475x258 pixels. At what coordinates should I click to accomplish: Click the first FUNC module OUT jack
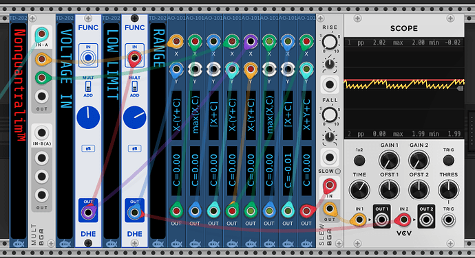(88, 213)
